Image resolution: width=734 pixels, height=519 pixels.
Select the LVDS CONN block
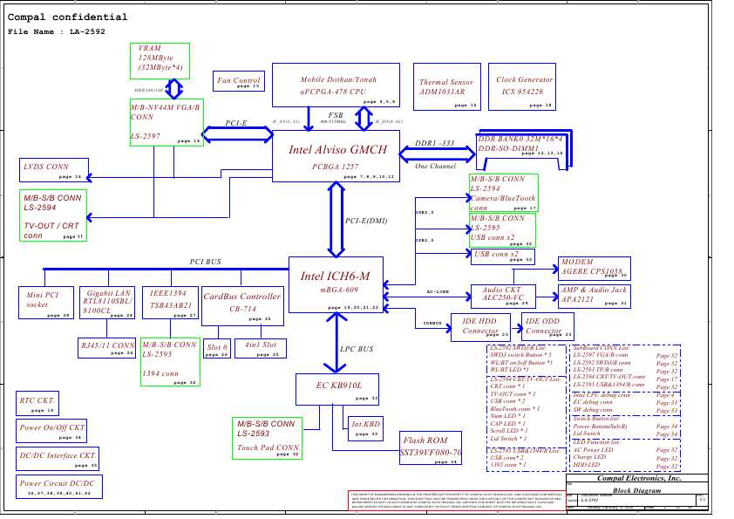tap(54, 170)
